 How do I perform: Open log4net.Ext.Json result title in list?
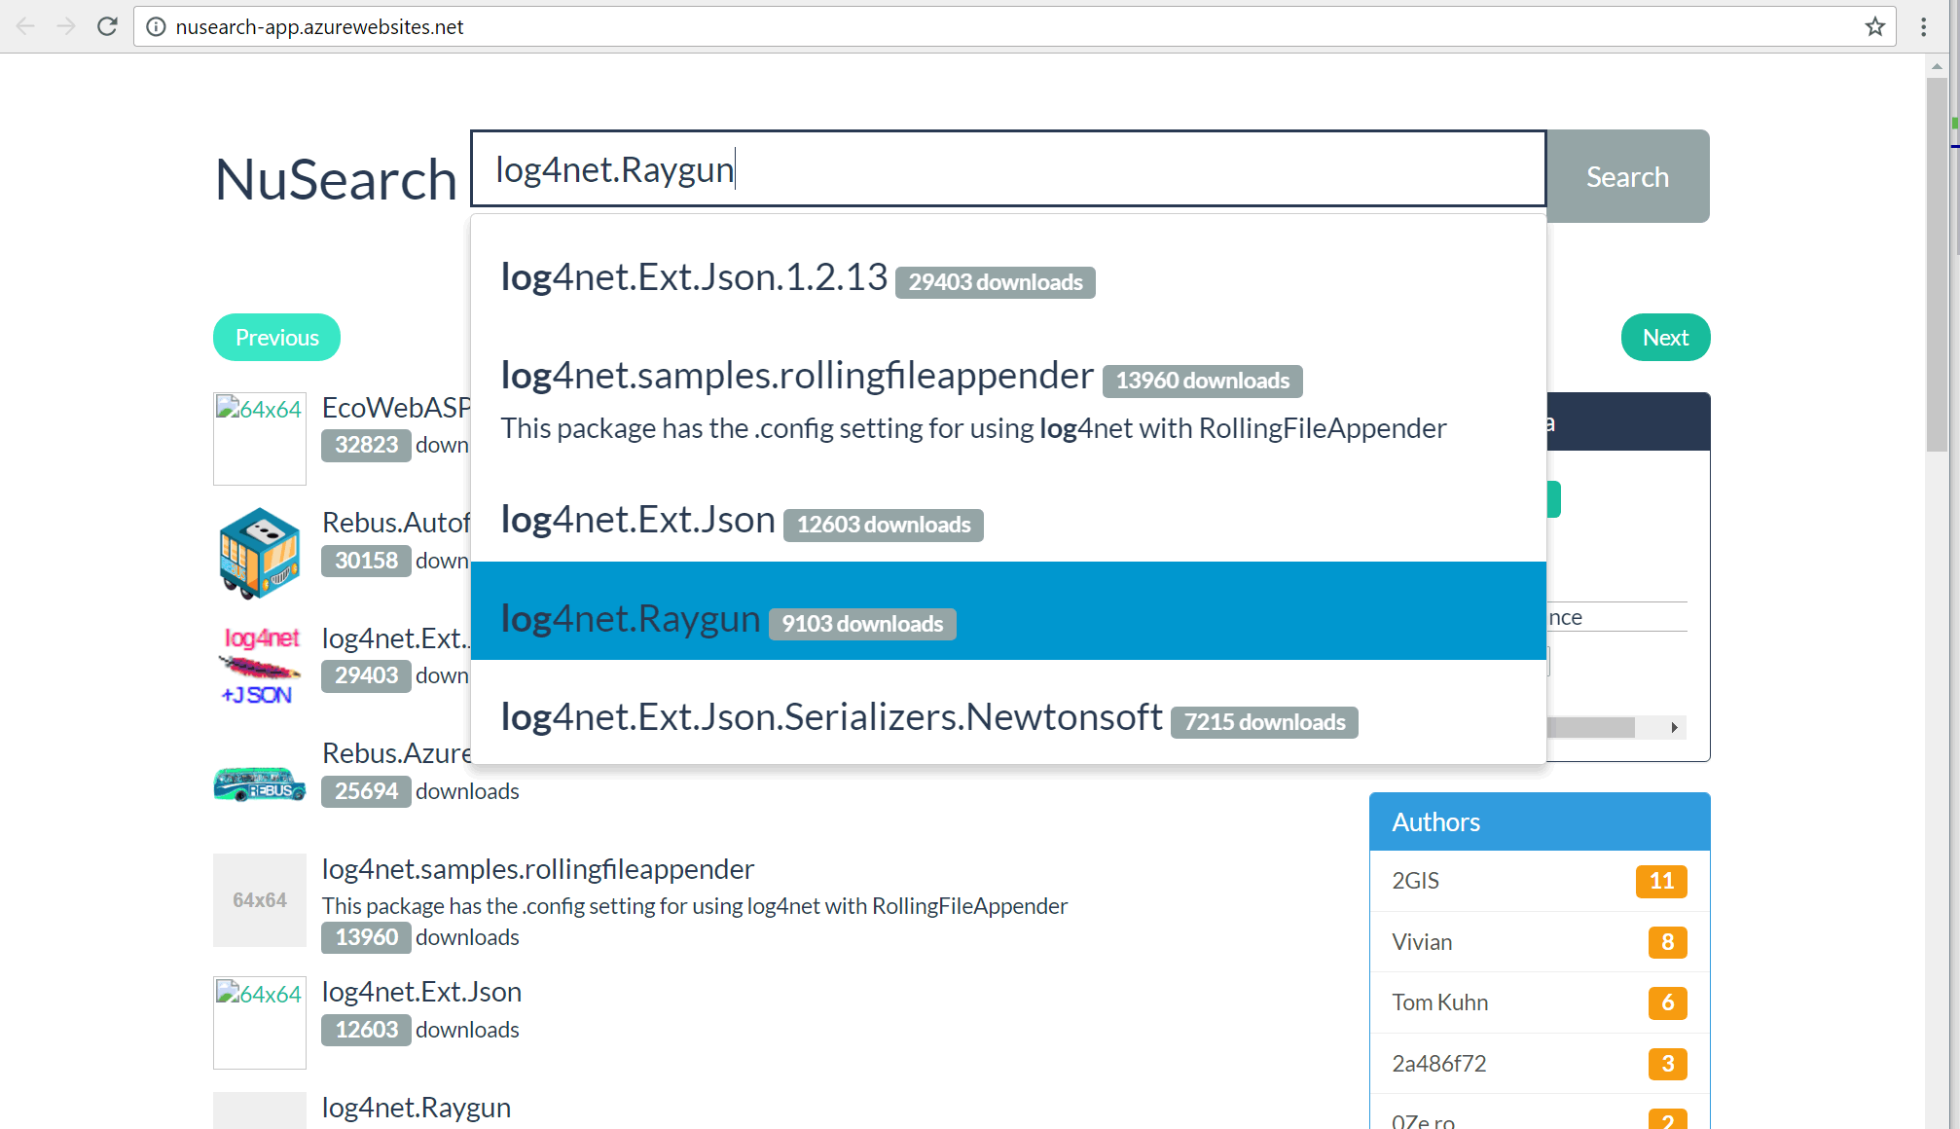[x=421, y=992]
